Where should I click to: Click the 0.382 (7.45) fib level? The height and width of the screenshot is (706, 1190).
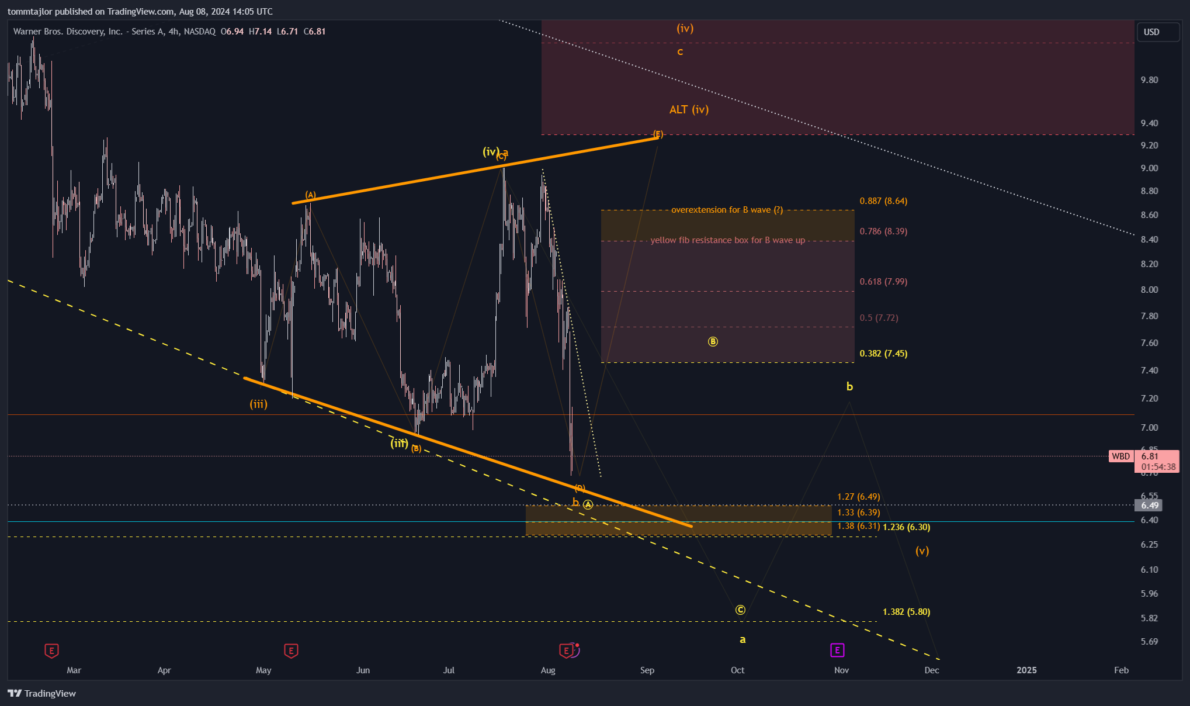point(883,354)
